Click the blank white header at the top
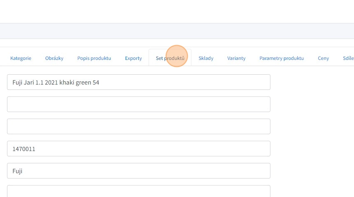Image resolution: width=354 pixels, height=197 pixels. [x=177, y=11]
